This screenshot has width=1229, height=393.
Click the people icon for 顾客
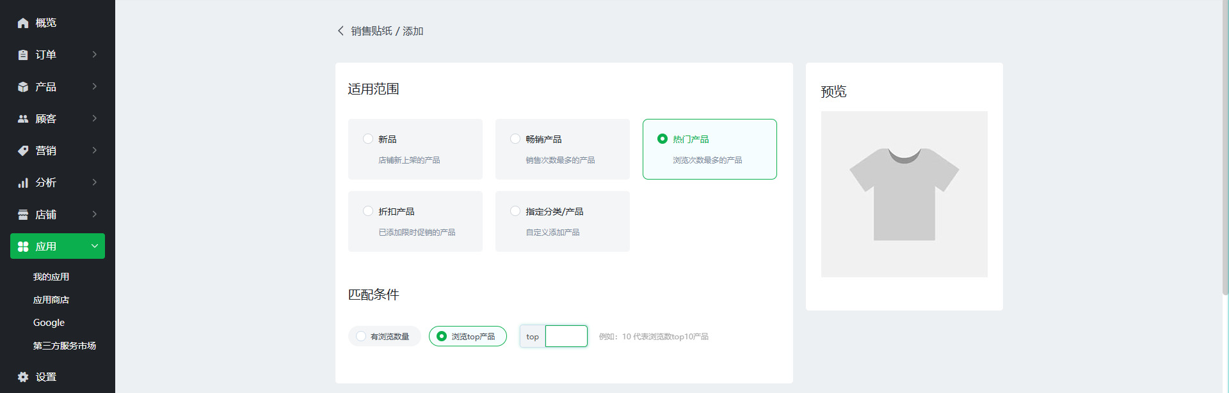tap(23, 119)
